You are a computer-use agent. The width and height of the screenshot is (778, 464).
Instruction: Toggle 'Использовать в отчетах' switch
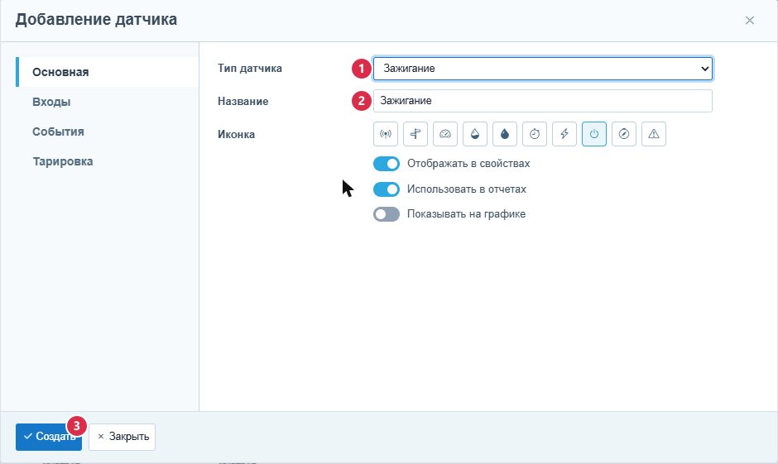click(x=386, y=189)
